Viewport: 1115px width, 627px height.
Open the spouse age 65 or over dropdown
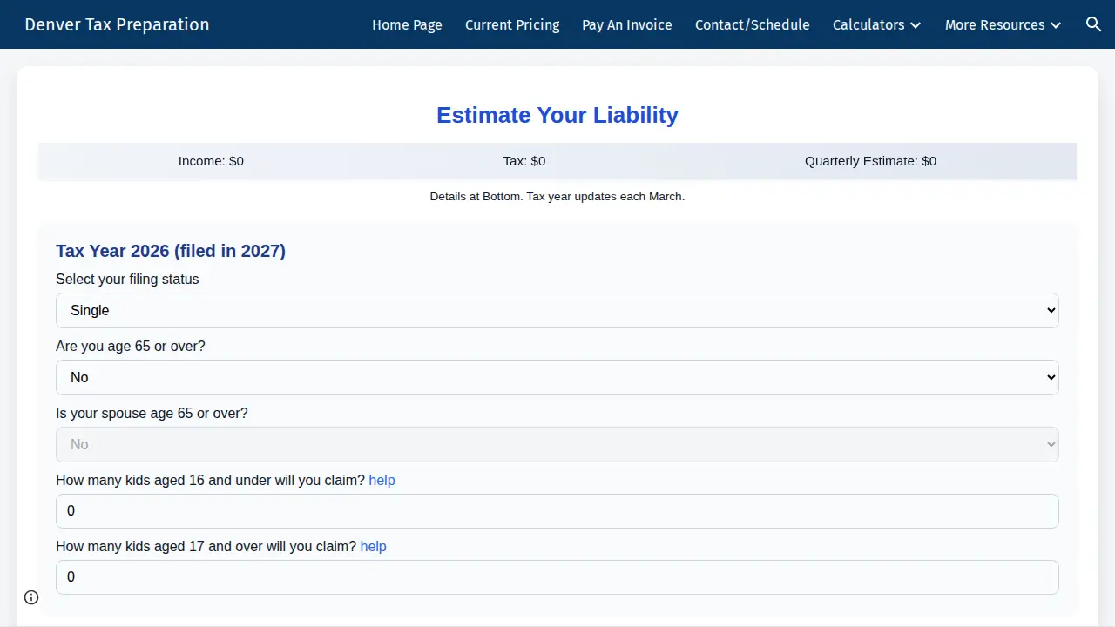pos(557,444)
